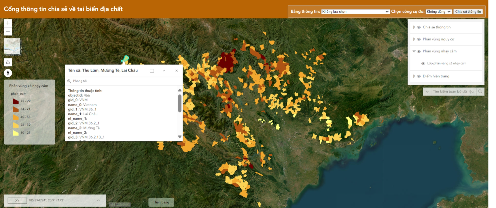Click the popup scrollbar down arrow
Image resolution: width=496 pixels, height=208 pixels.
[180, 137]
